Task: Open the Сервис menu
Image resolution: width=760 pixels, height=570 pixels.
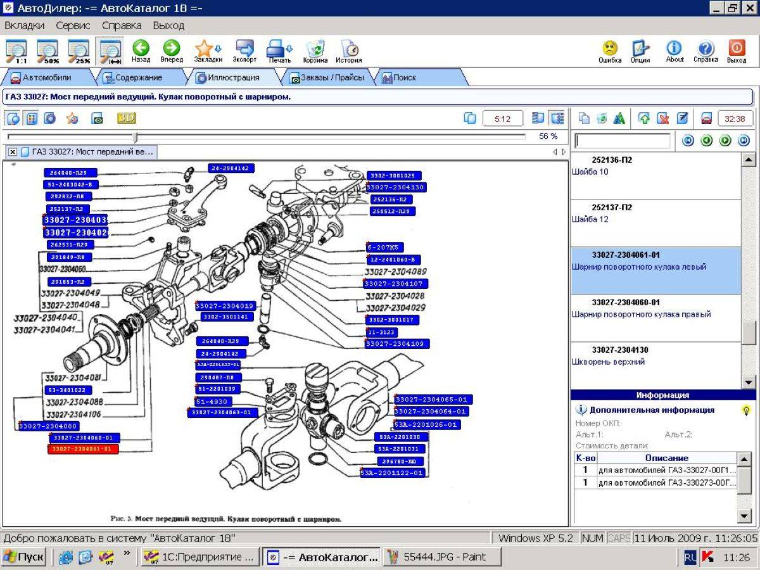Action: [x=73, y=25]
